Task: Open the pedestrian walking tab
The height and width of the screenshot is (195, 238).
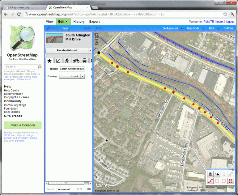Action: pos(67,61)
